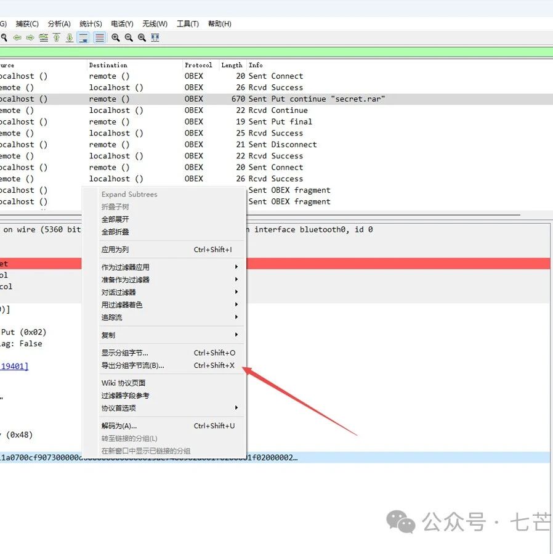Screen dimensions: 553x554
Task: Select the red highlighted row in packet details
Action: coord(275,264)
